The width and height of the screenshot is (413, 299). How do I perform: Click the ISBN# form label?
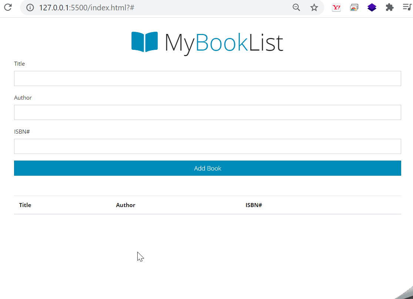[22, 132]
